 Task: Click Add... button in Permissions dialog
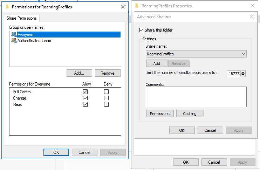(x=79, y=73)
